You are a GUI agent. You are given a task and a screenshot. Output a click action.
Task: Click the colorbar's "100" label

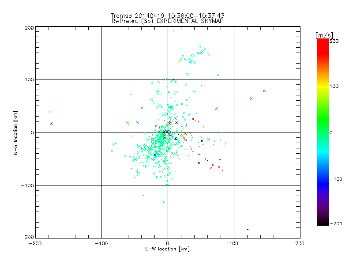tap(334, 86)
